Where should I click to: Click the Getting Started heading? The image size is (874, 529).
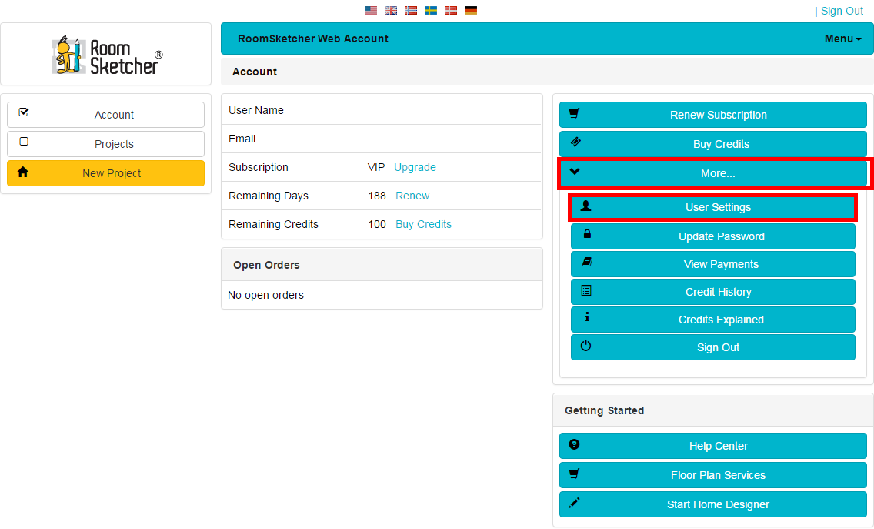click(604, 410)
